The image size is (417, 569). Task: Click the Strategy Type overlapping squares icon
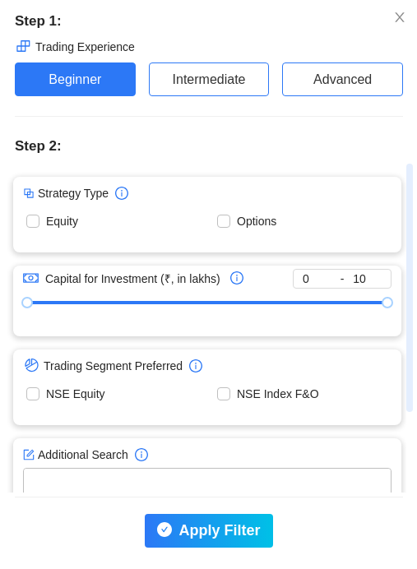point(29,193)
